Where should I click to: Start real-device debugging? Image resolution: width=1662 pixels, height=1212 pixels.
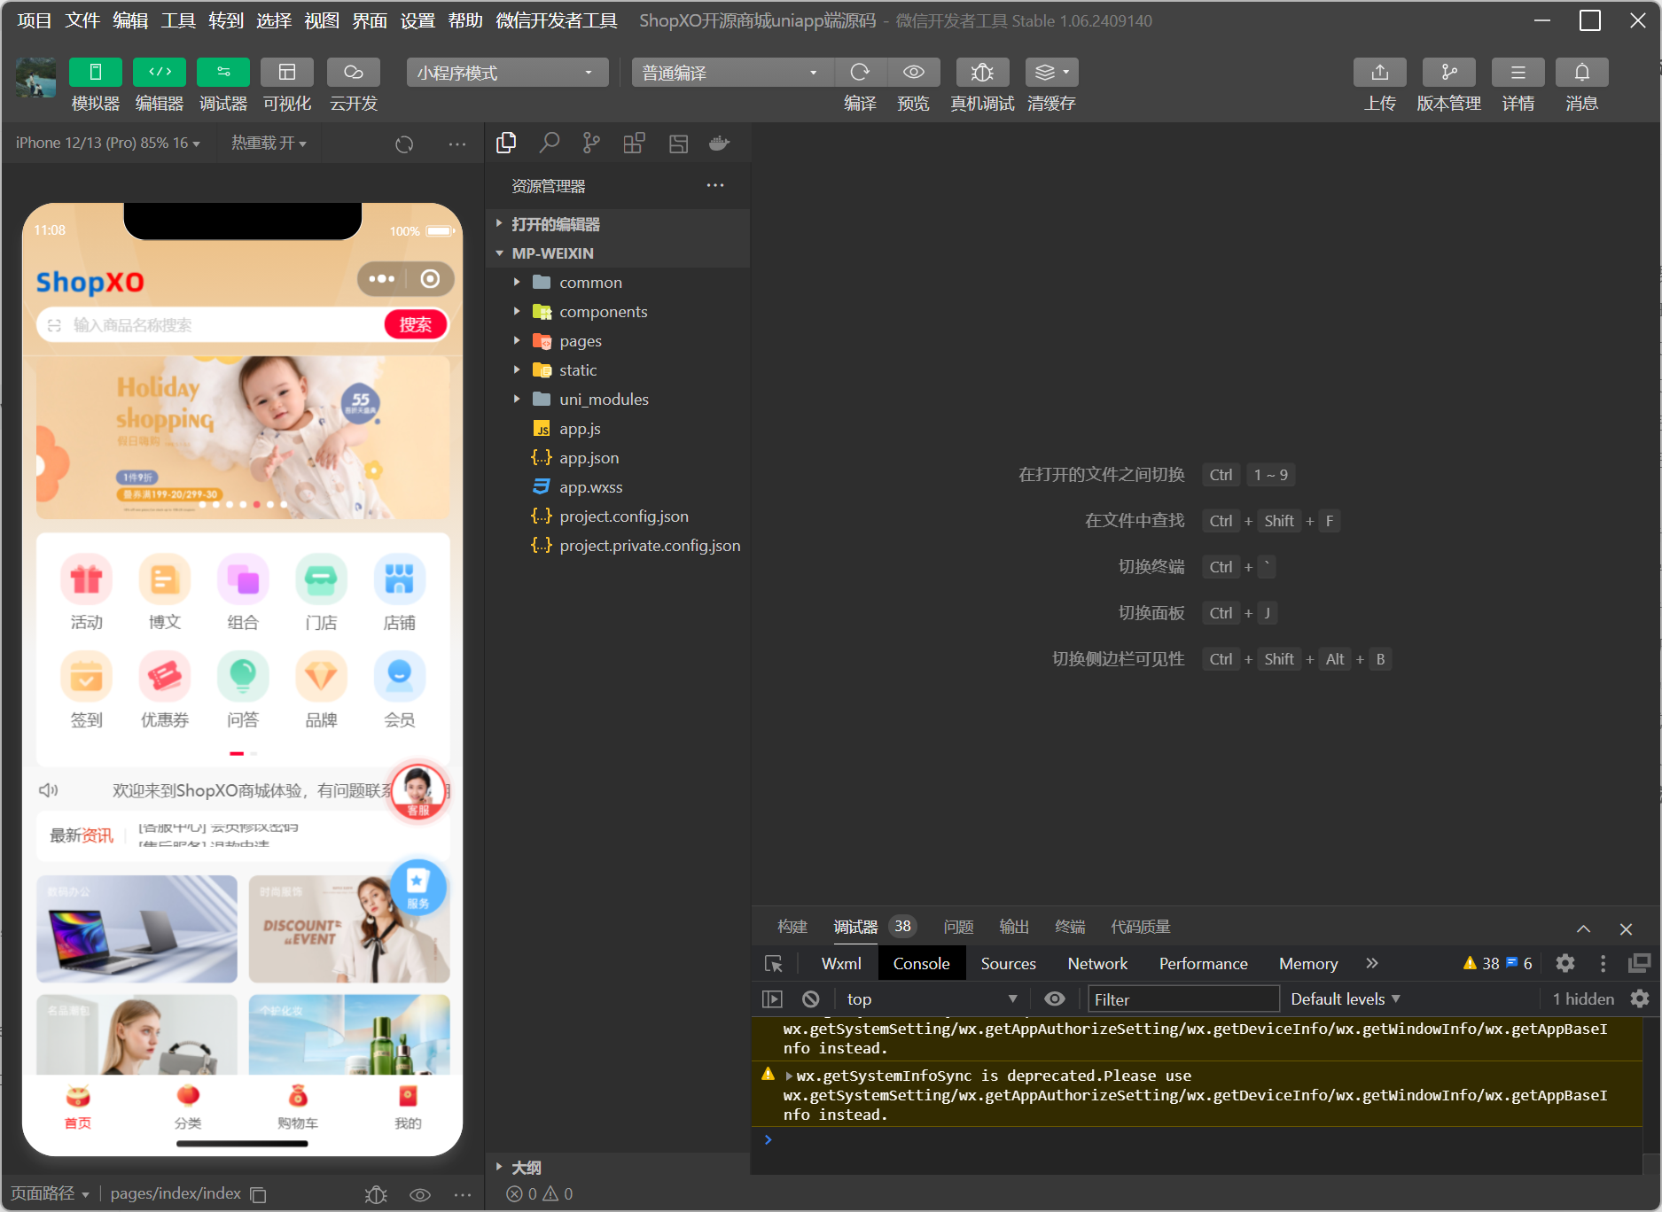coord(982,73)
